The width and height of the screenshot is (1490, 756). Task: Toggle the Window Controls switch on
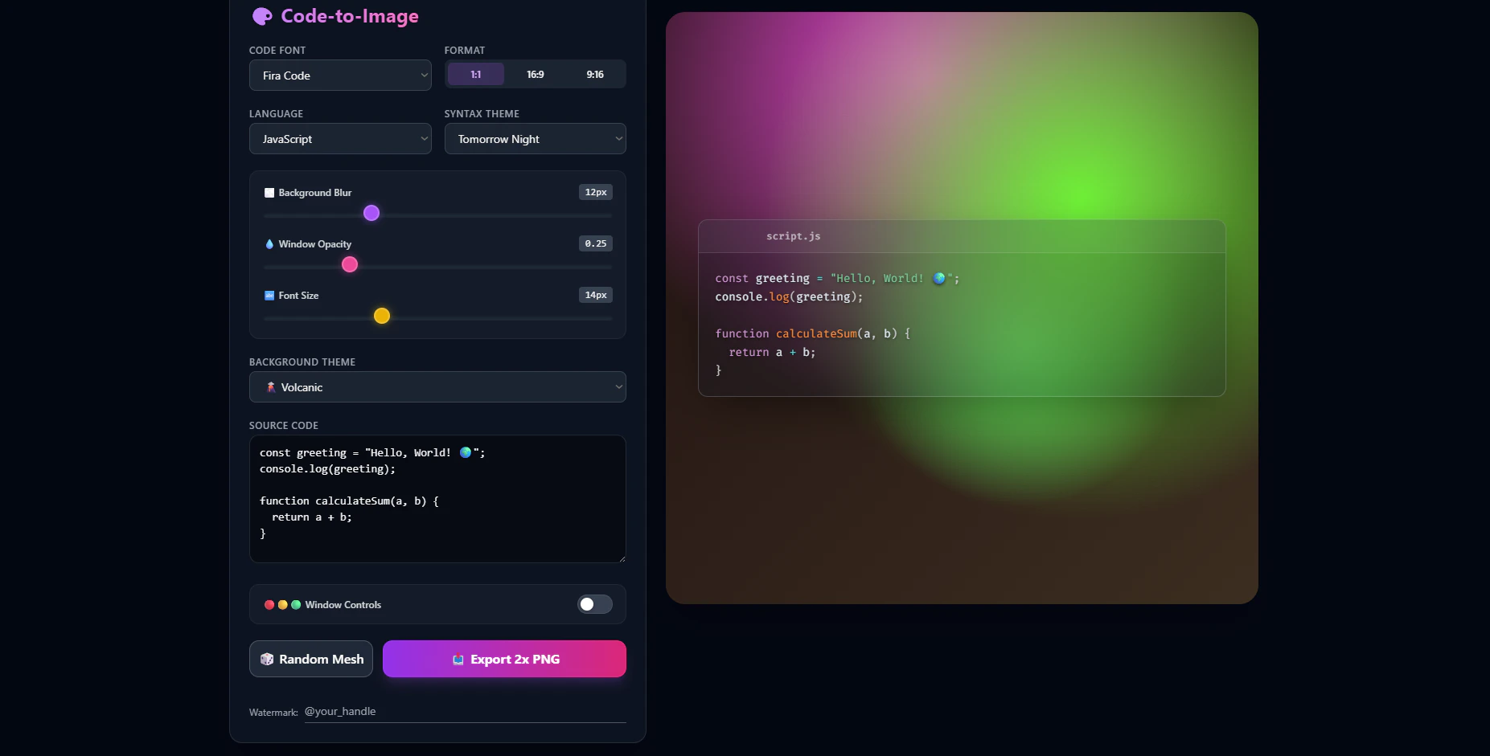point(595,604)
